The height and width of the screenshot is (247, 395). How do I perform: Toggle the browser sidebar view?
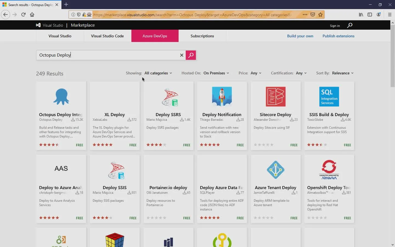[370, 15]
